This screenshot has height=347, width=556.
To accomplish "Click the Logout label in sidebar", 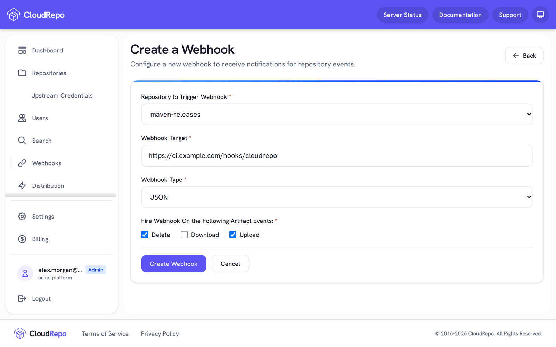I will click(x=41, y=298).
